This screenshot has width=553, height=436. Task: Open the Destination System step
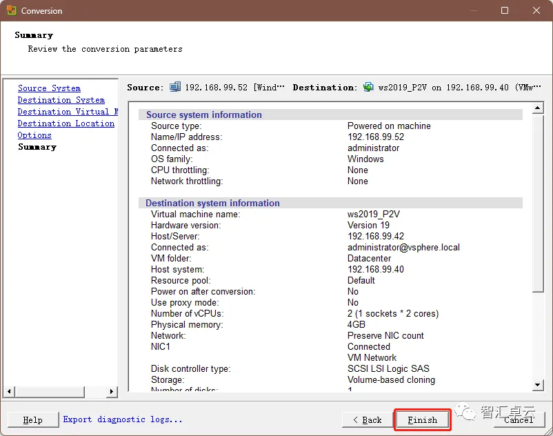click(x=61, y=100)
